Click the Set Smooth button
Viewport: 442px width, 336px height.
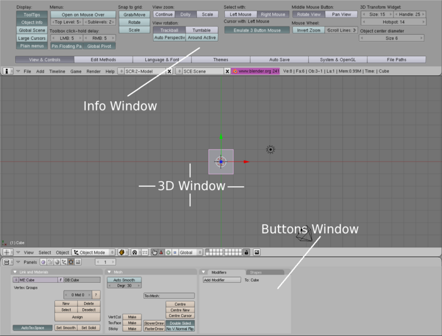[66, 328]
